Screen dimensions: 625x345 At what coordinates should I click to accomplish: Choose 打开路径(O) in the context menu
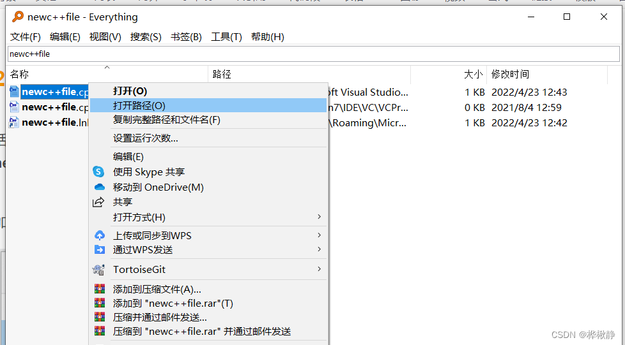[x=208, y=105]
